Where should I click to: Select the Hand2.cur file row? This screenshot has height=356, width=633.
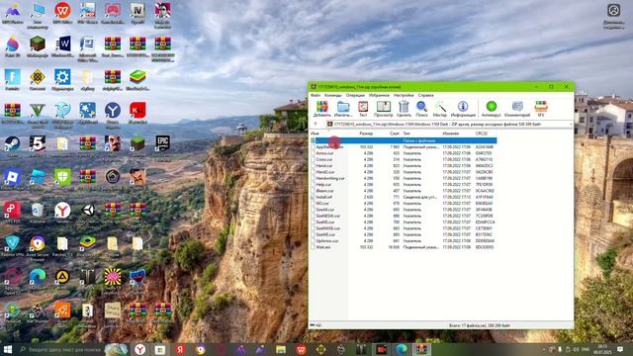click(x=403, y=172)
